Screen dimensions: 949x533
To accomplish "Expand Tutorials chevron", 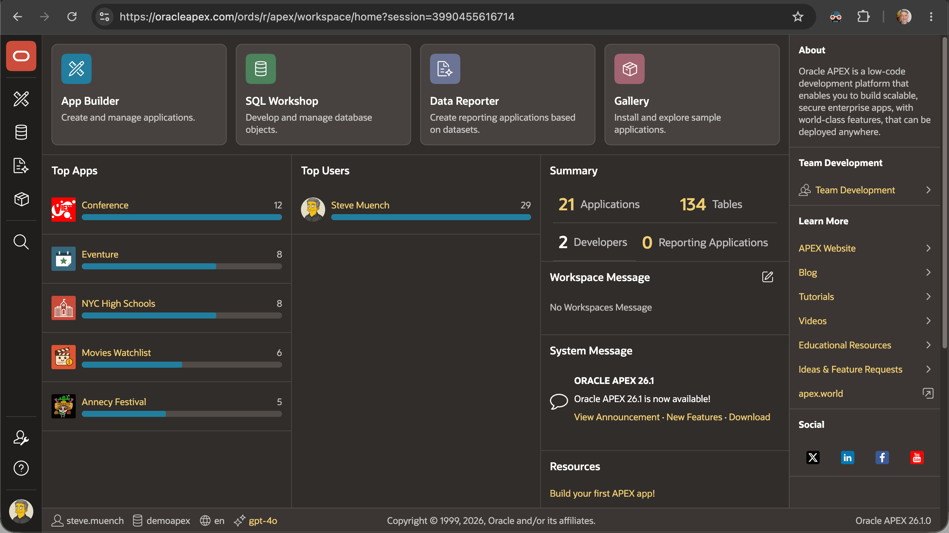I will [x=928, y=297].
